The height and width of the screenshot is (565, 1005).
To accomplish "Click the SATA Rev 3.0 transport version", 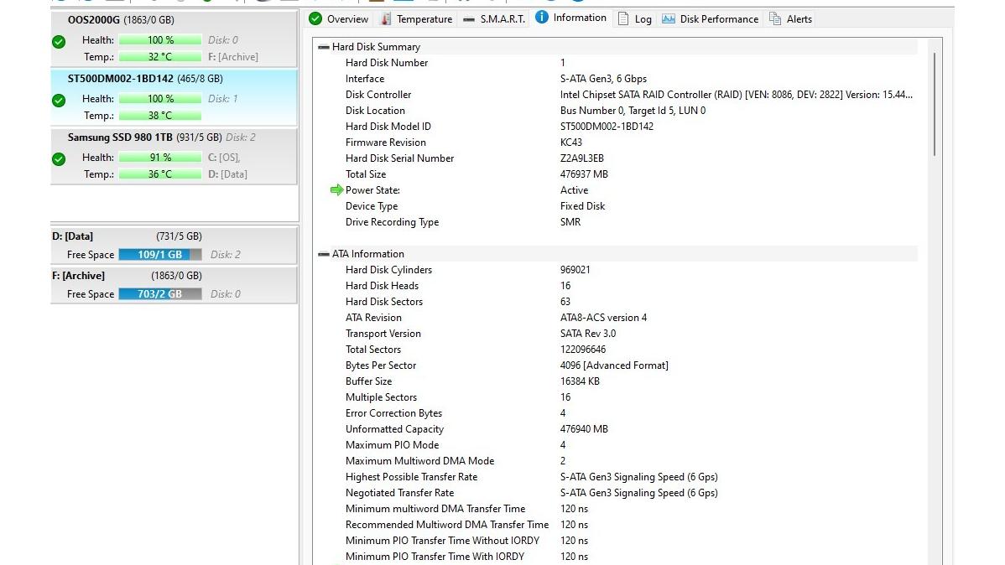I will tap(588, 334).
